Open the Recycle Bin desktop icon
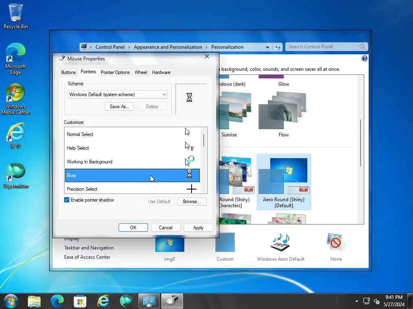The width and height of the screenshot is (413, 309). 16,16
